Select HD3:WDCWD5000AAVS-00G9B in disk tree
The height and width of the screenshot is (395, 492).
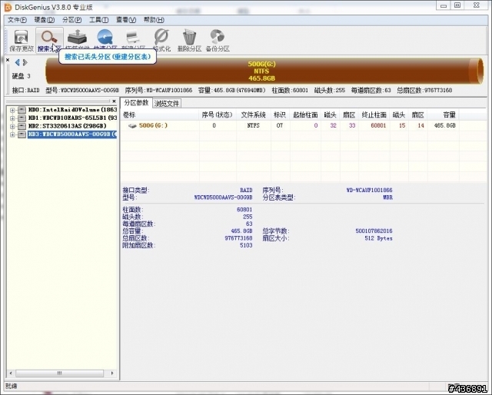coord(72,134)
